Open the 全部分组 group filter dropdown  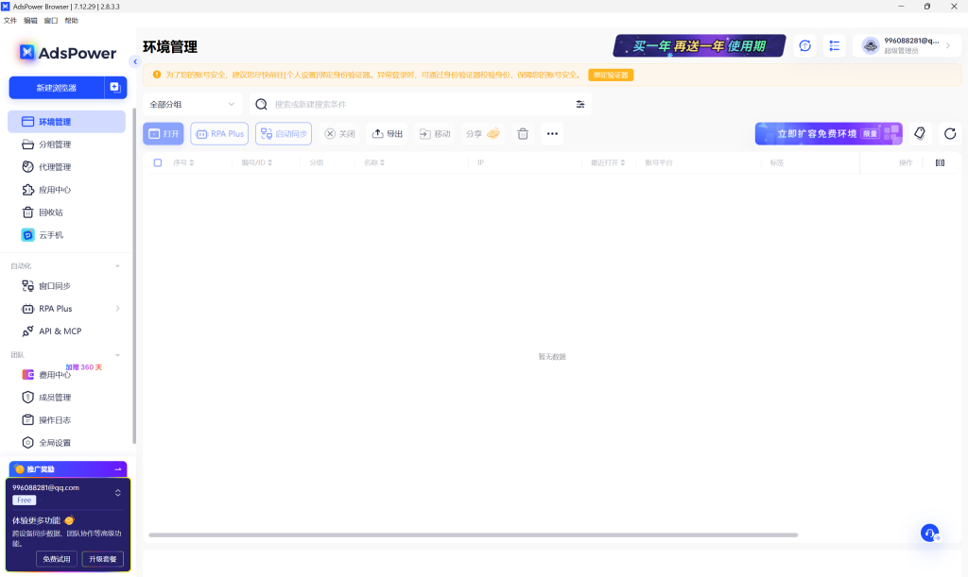tap(192, 105)
